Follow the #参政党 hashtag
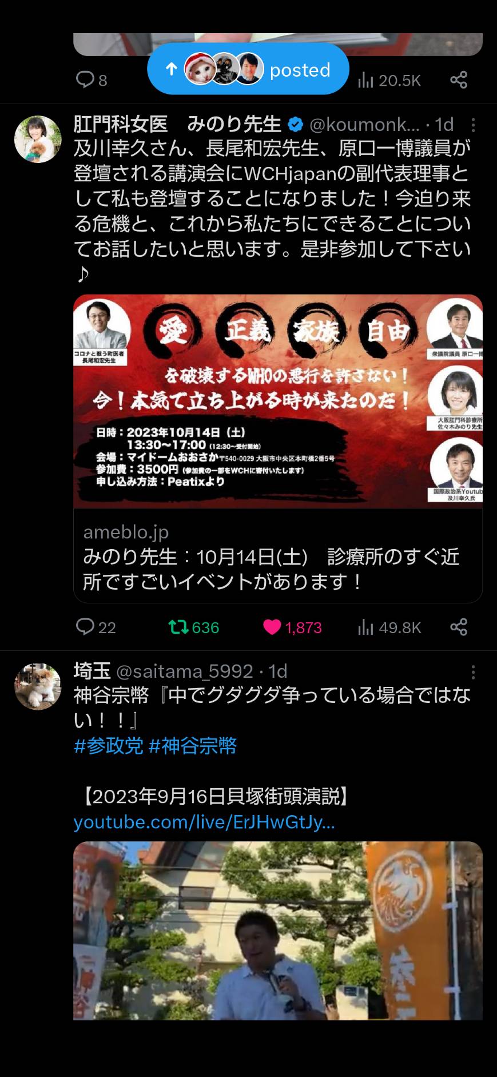 [x=108, y=746]
